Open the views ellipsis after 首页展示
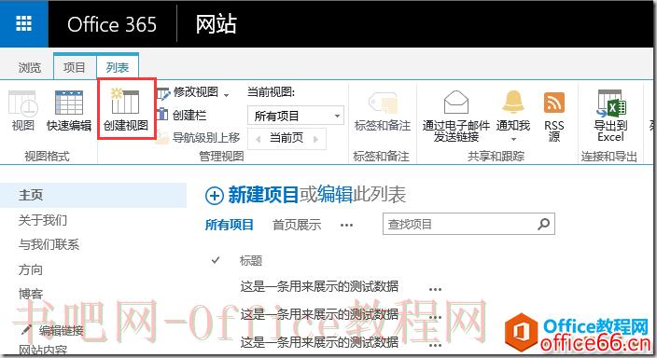The image size is (657, 358). 346,226
